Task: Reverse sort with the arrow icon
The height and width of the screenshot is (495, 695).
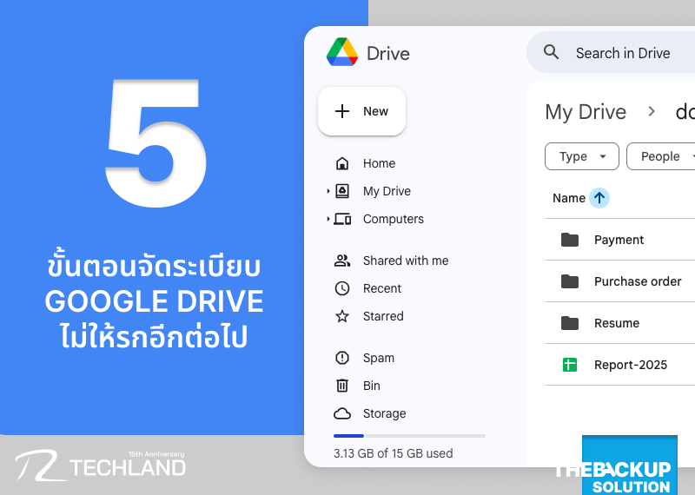Action: click(x=599, y=198)
